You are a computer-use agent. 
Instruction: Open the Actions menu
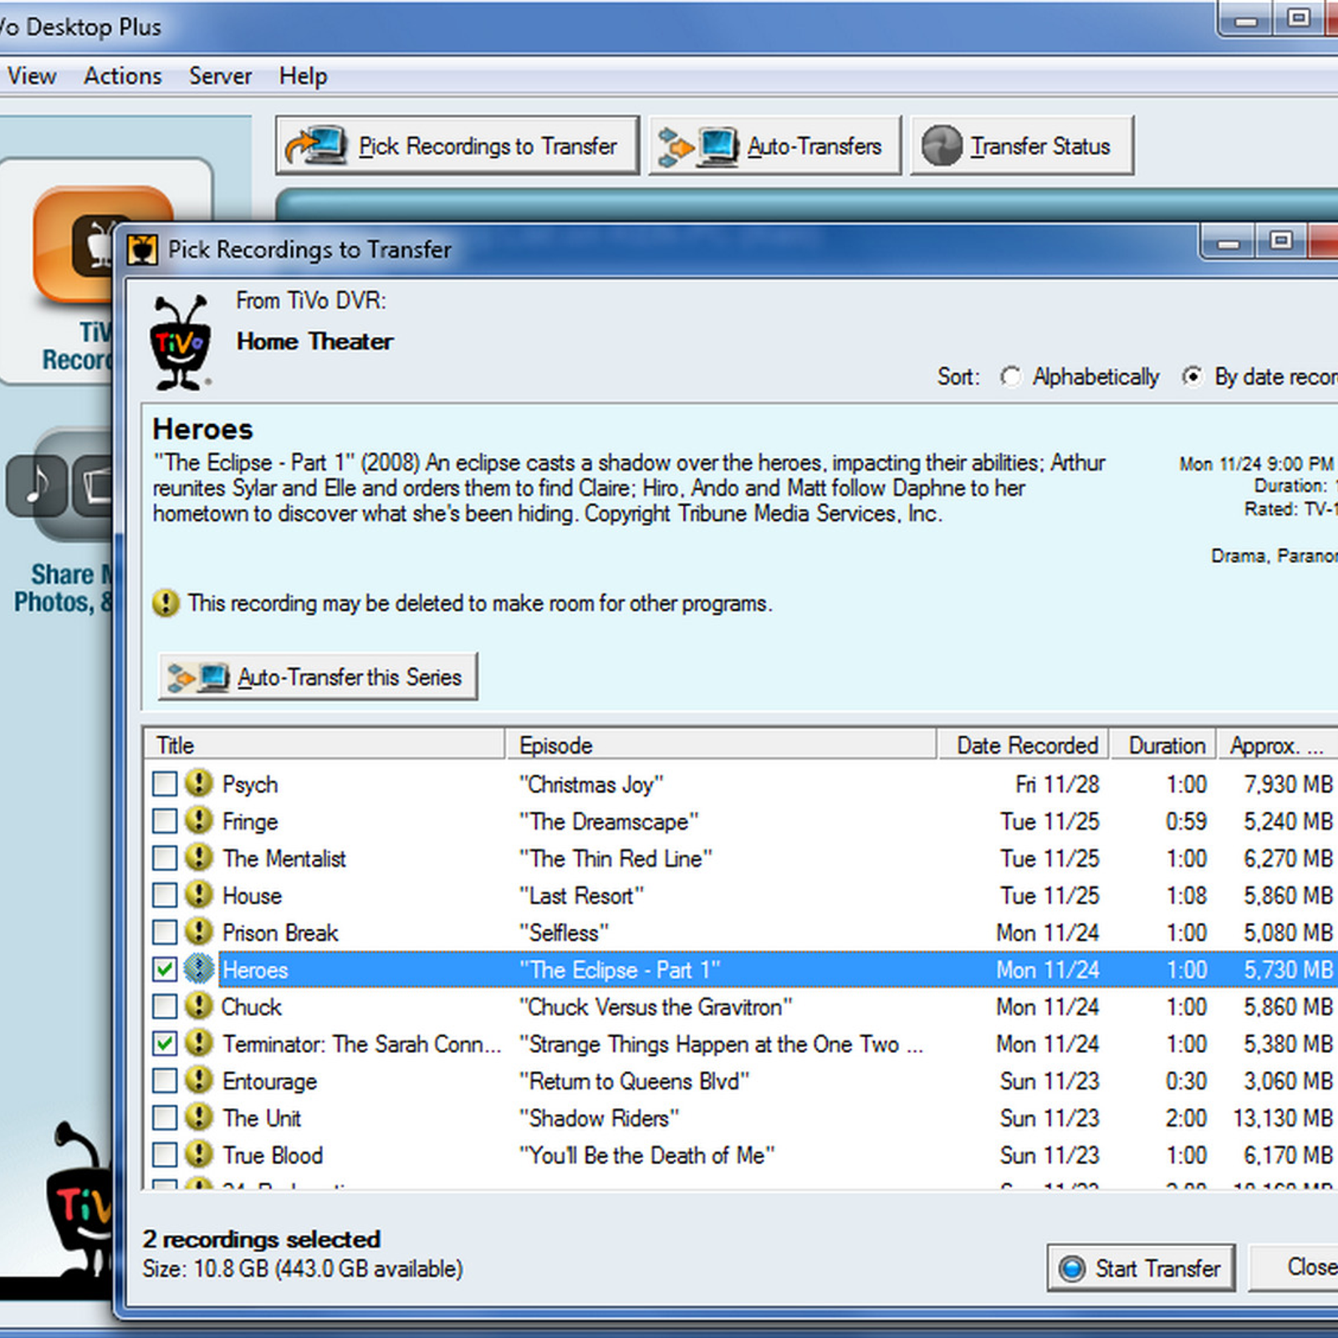click(123, 76)
